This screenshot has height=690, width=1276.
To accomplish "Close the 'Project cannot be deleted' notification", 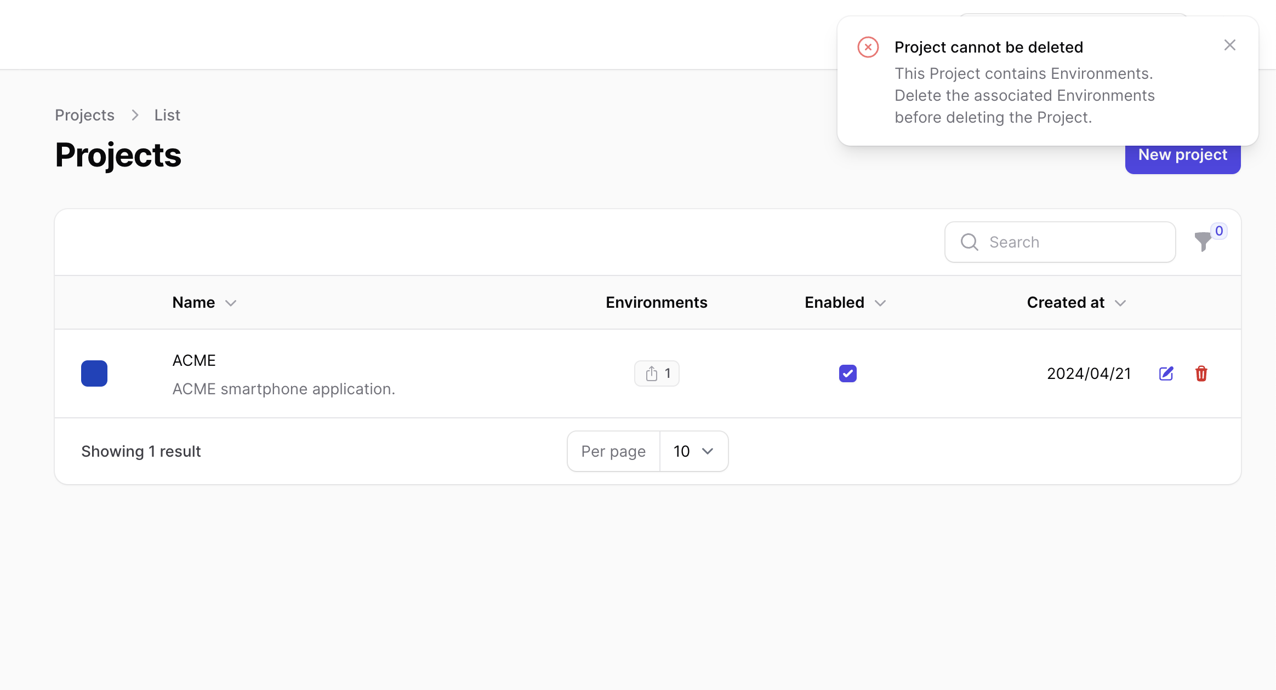I will point(1230,45).
